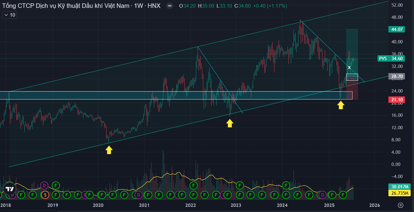Open the raised F earnings marker above 2023
The width and height of the screenshot is (414, 212).
click(240, 185)
